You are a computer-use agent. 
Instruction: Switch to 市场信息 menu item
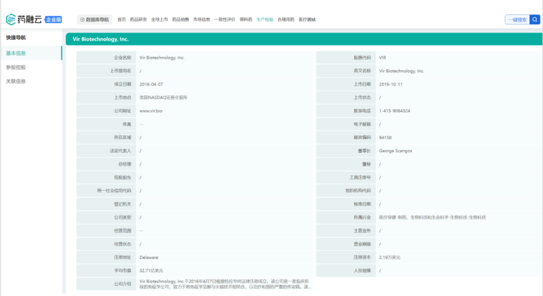202,20
